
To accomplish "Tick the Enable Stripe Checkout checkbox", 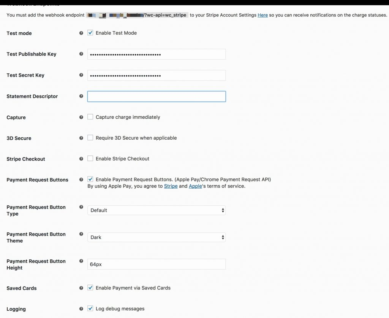I will coord(90,158).
